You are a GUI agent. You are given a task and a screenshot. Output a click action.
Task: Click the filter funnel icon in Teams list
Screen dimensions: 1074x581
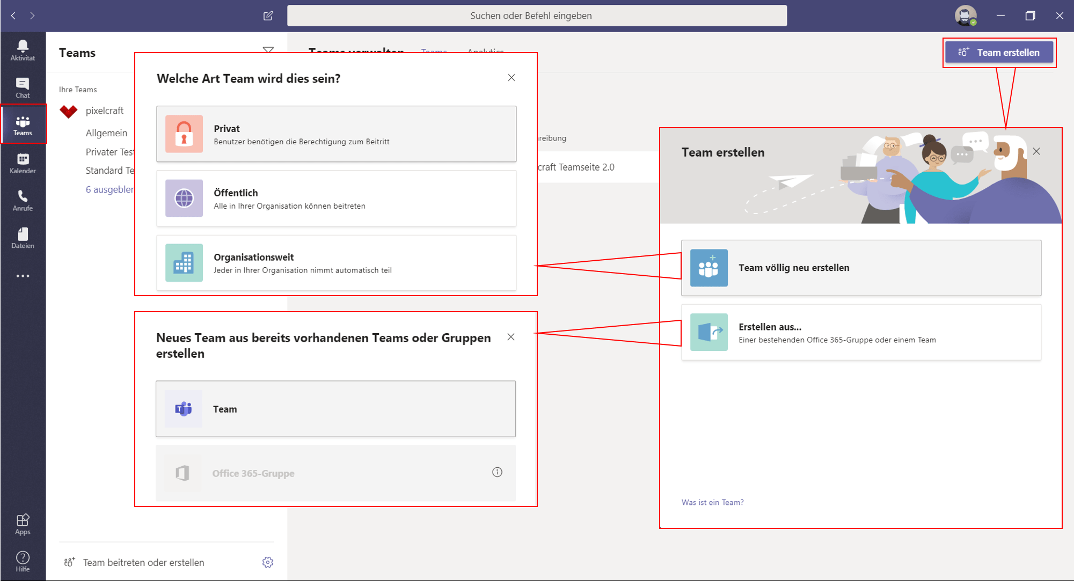click(268, 50)
